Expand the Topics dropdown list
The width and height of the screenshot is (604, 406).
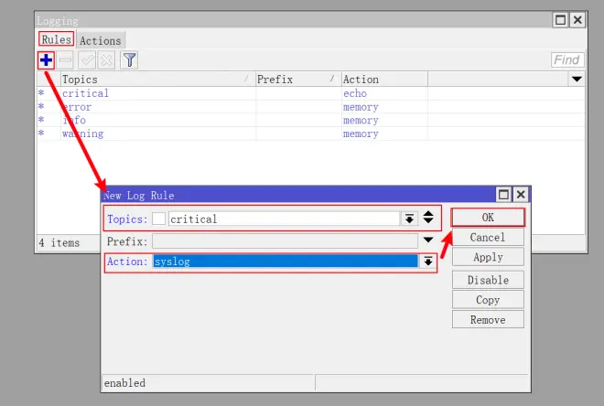pyautogui.click(x=408, y=219)
